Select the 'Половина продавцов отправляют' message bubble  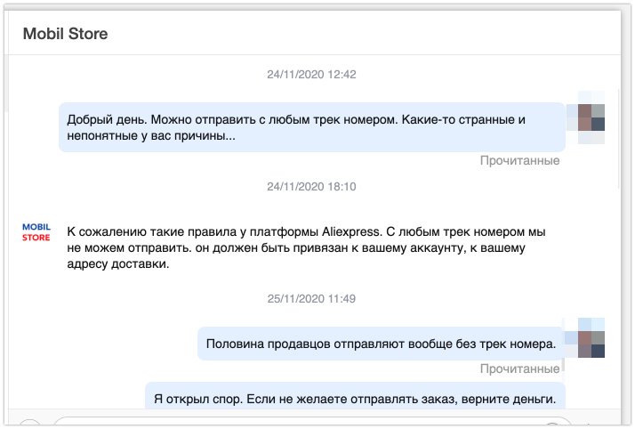pos(381,344)
